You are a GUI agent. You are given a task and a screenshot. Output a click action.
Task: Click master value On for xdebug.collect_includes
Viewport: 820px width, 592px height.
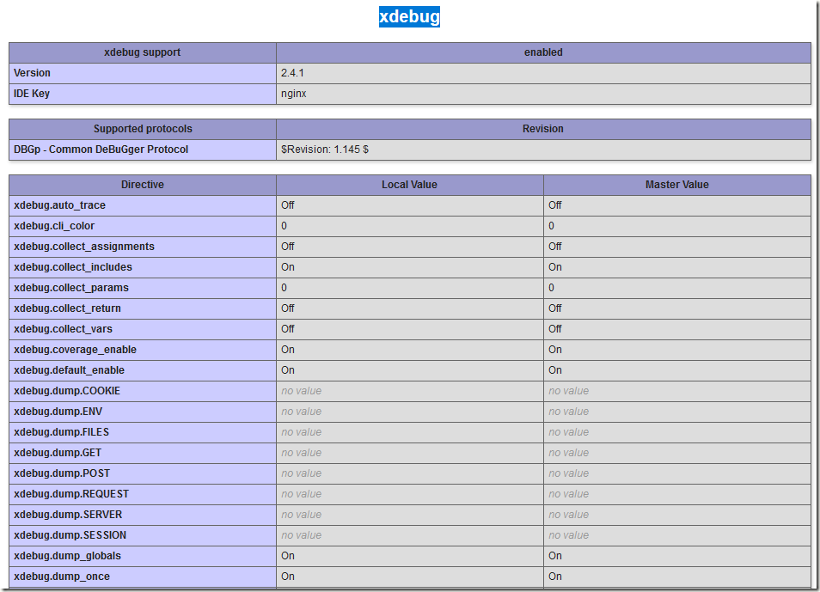[555, 267]
